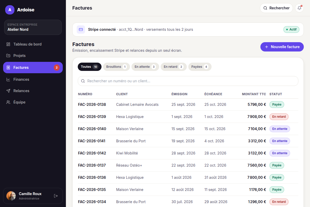310x207 pixels.
Task: Open the Tableau de bord icon
Action: [x=8, y=44]
